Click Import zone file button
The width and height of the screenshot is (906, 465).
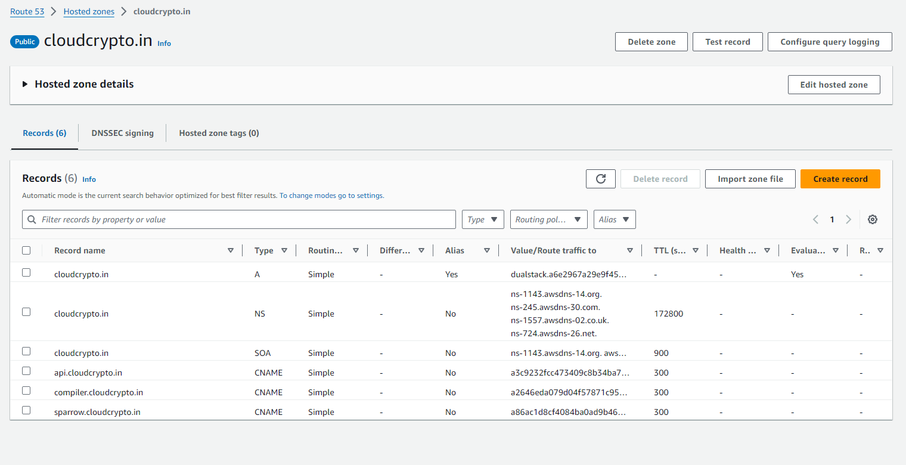click(750, 179)
